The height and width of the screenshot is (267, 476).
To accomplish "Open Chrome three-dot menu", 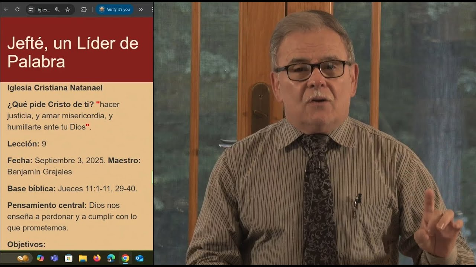I will coord(152,10).
